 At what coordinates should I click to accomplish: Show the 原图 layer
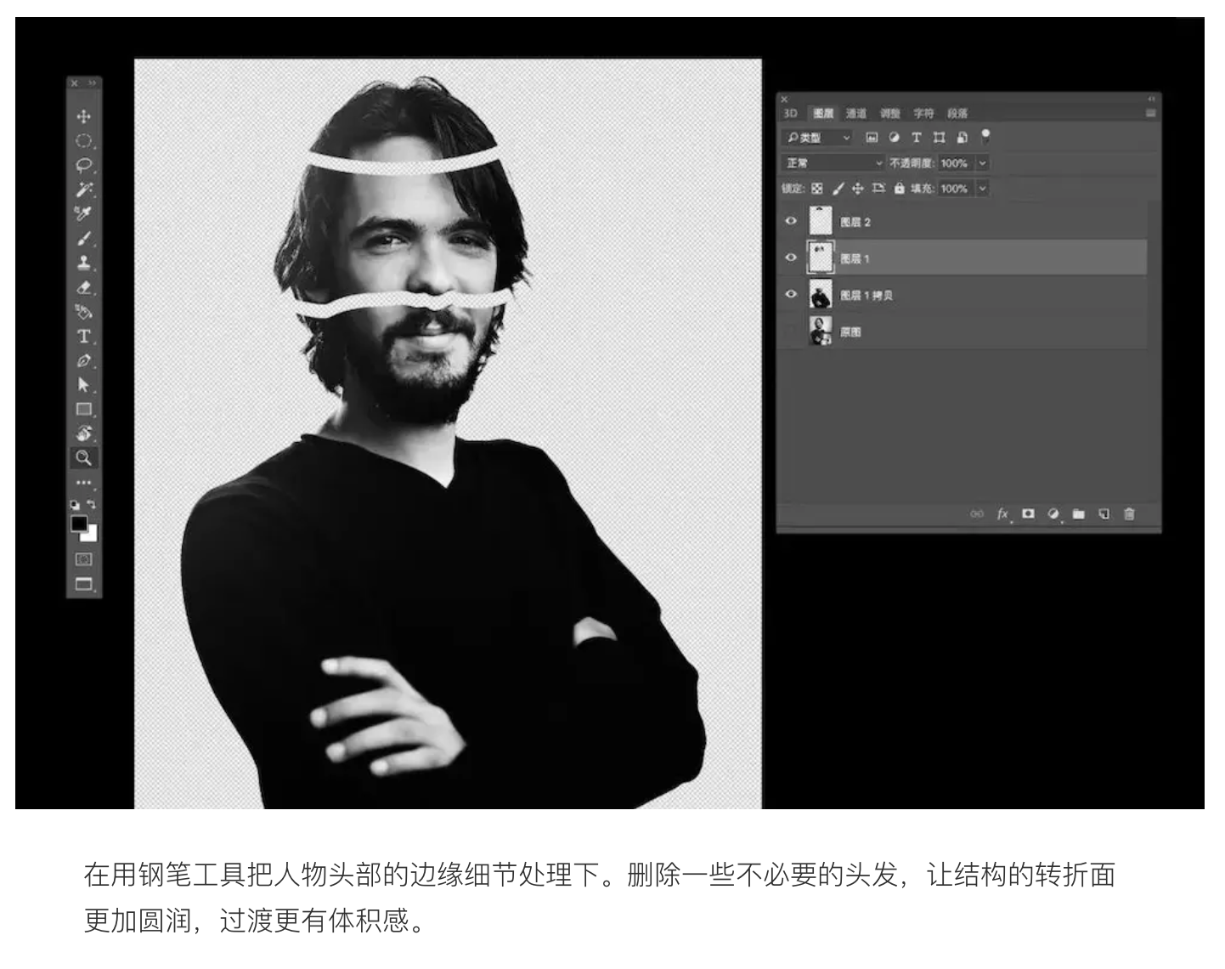tap(791, 331)
